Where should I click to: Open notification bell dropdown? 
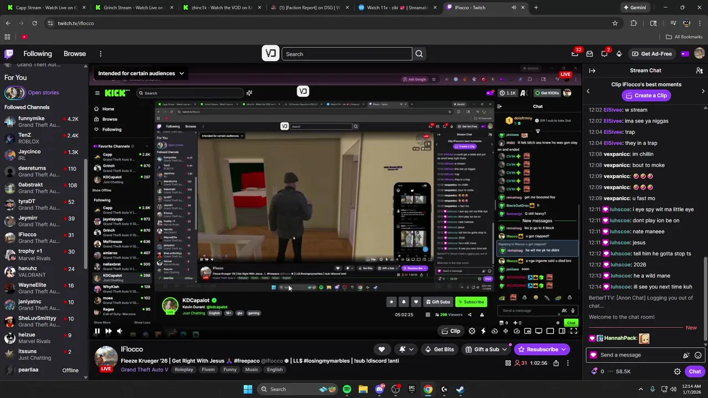click(x=405, y=349)
